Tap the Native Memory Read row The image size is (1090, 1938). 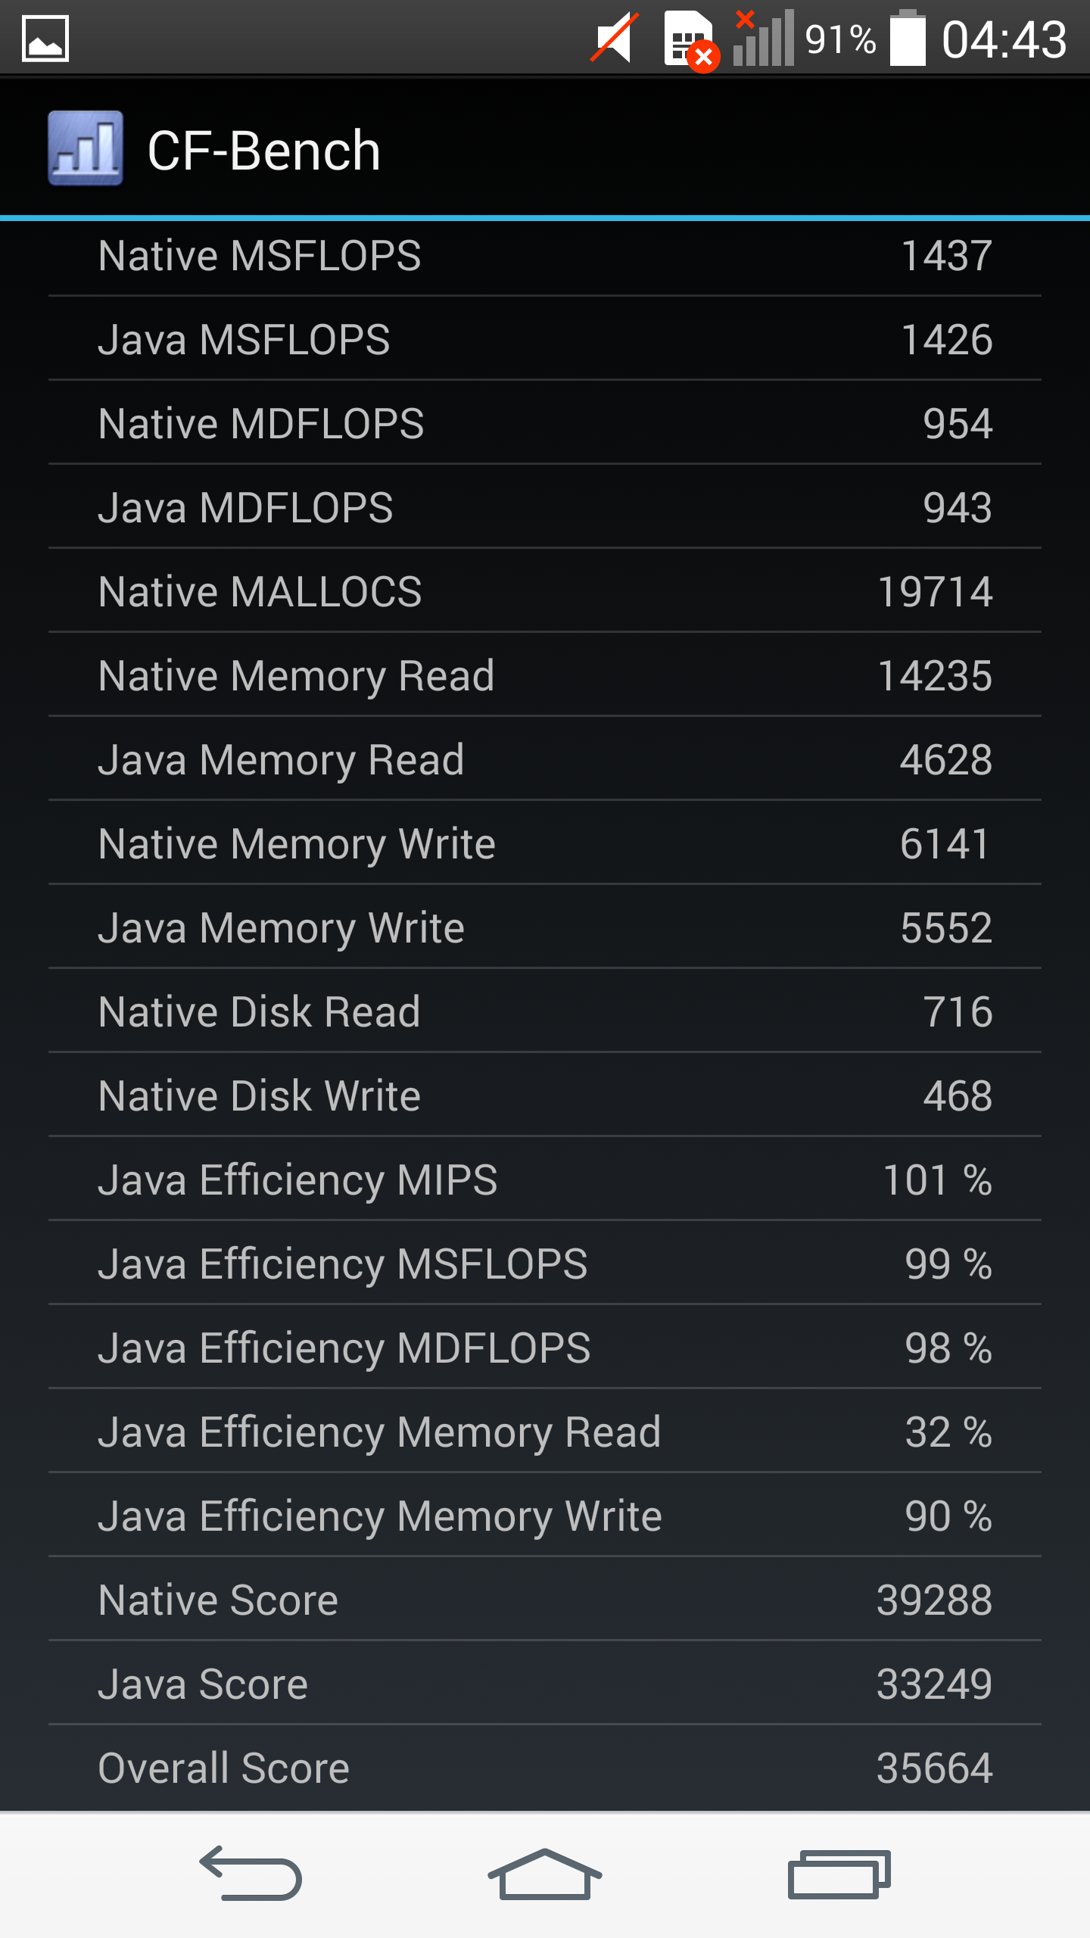coord(545,675)
